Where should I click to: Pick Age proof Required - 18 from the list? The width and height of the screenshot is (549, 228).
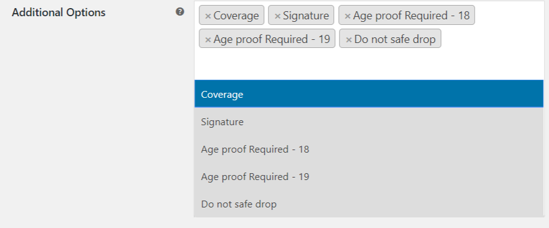click(x=369, y=150)
